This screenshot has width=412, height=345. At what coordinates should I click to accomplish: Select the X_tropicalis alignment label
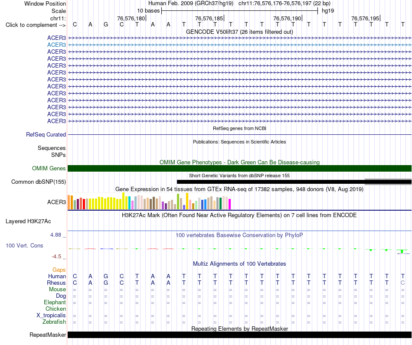51,316
